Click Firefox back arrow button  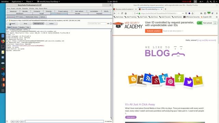[x=115, y=13]
